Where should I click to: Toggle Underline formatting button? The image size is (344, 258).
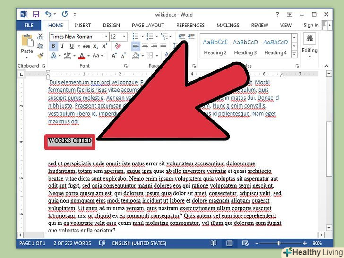(72, 46)
